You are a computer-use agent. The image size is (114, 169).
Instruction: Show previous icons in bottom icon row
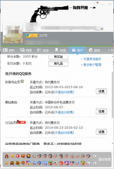(93, 163)
